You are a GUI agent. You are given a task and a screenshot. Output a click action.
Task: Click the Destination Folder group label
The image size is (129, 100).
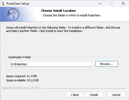(x=20, y=57)
